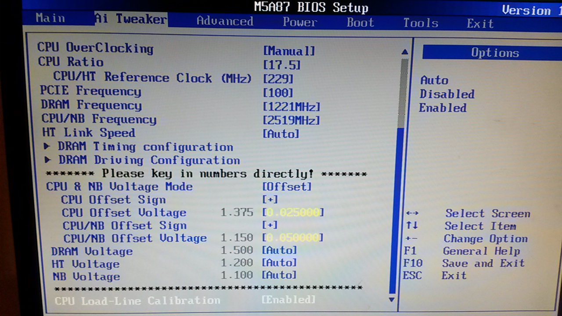The image size is (562, 316).
Task: Click the NB Voltage label
Action: coord(86,276)
